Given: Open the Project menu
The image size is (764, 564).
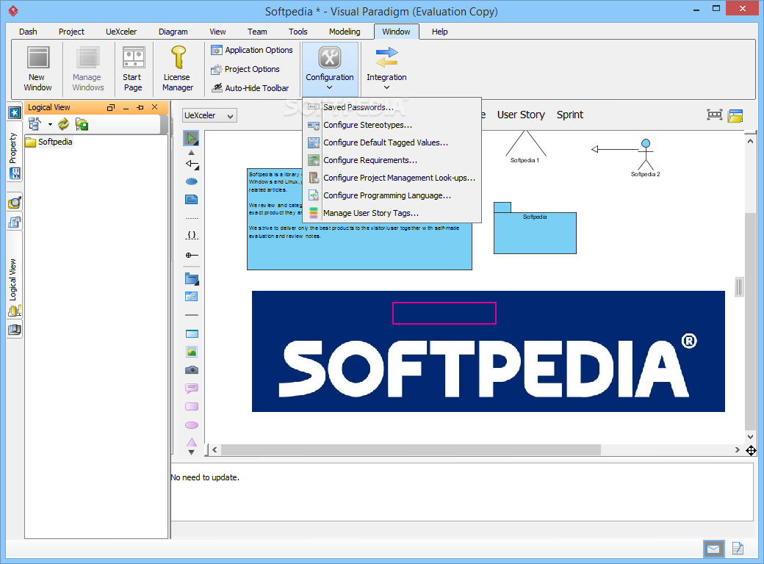Looking at the screenshot, I should pos(72,32).
